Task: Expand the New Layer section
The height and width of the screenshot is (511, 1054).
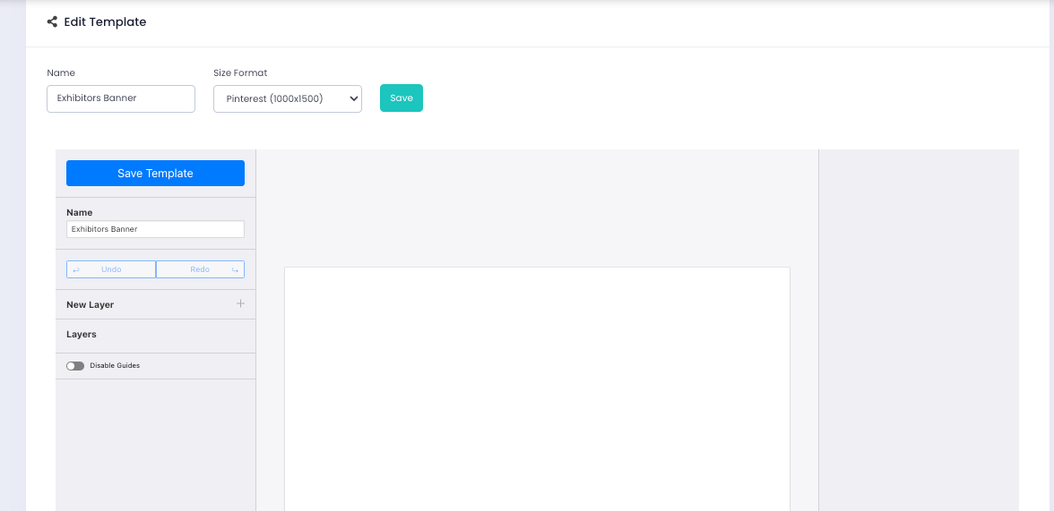Action: (91, 305)
